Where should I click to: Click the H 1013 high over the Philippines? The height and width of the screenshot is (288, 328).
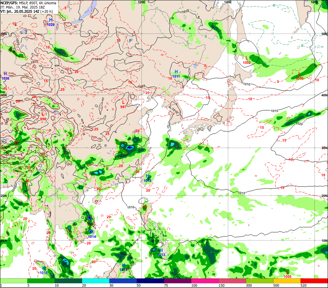[161, 252]
